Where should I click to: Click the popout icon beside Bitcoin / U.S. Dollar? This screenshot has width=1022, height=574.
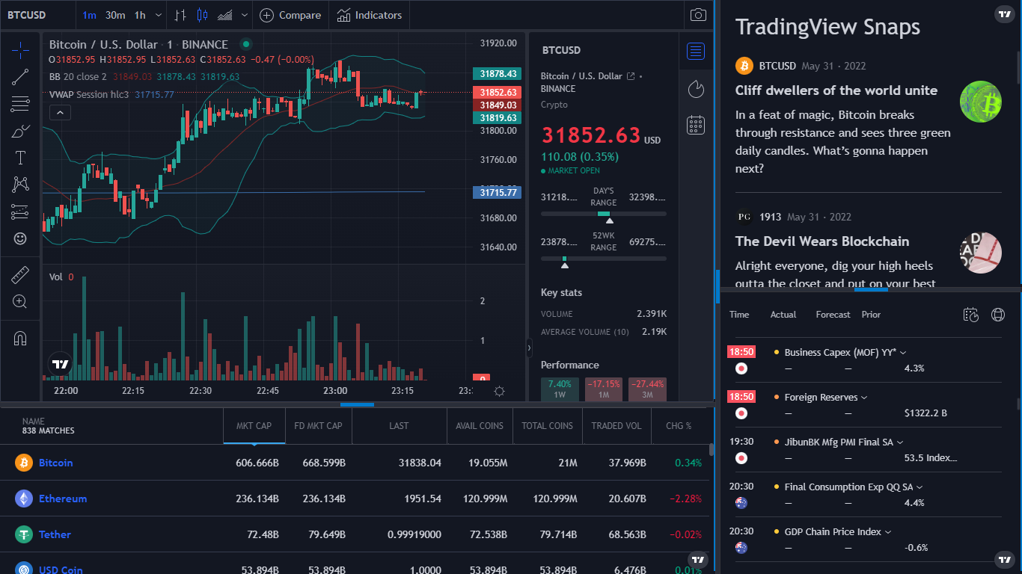631,76
